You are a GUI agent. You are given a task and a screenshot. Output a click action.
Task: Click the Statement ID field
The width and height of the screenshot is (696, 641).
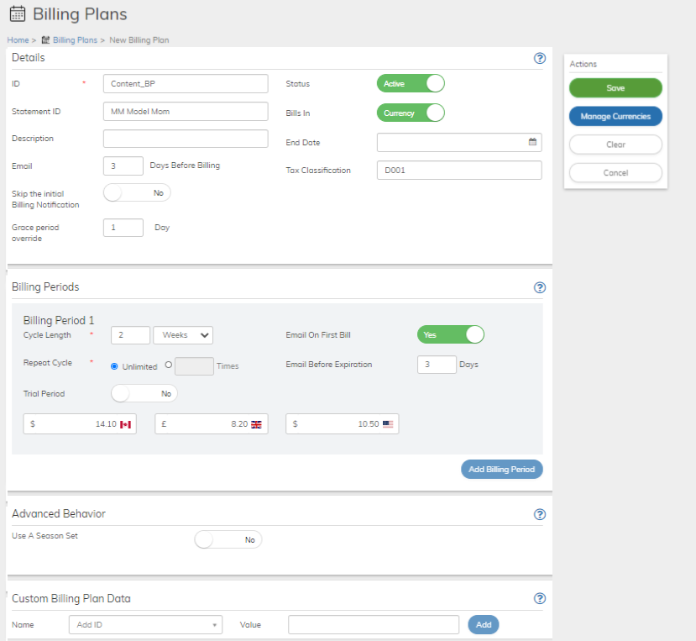tap(186, 112)
